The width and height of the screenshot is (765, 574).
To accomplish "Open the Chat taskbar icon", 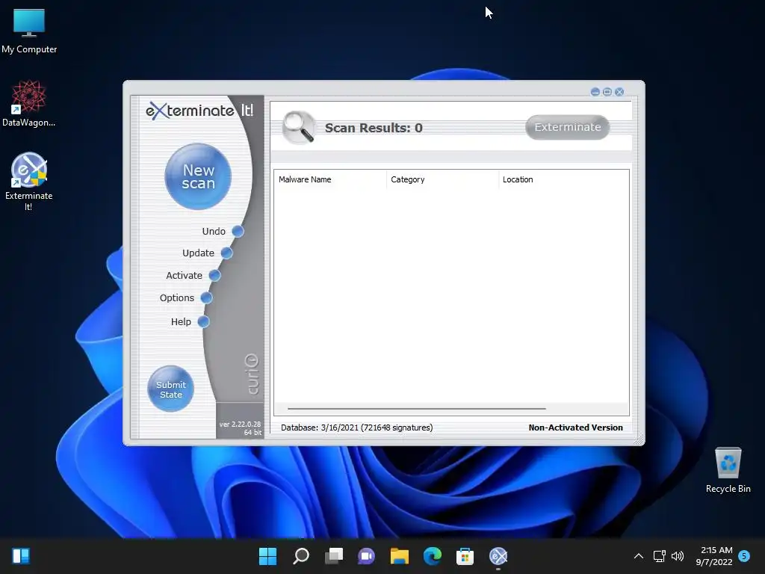I will [x=366, y=556].
